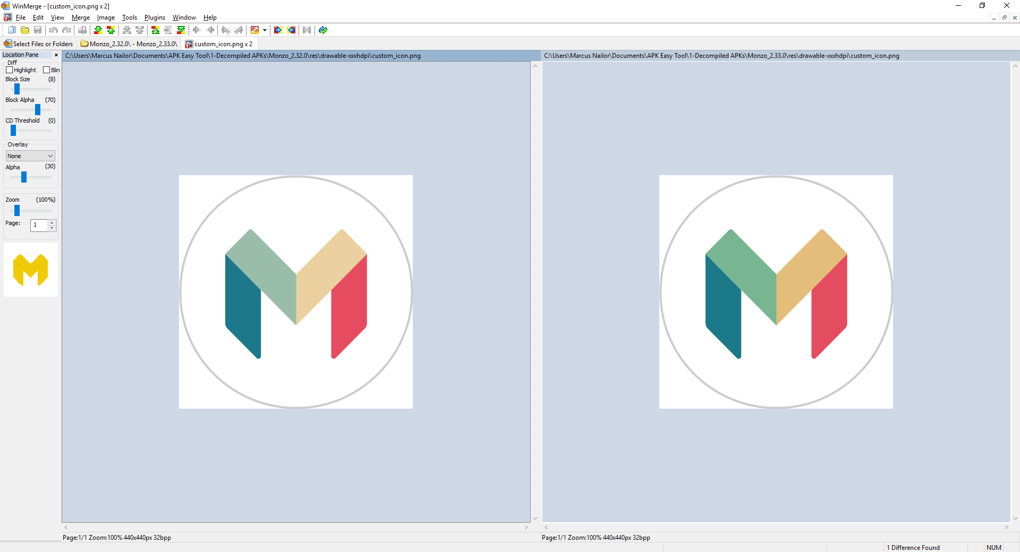
Task: Click the Save floppy disk icon
Action: [38, 30]
